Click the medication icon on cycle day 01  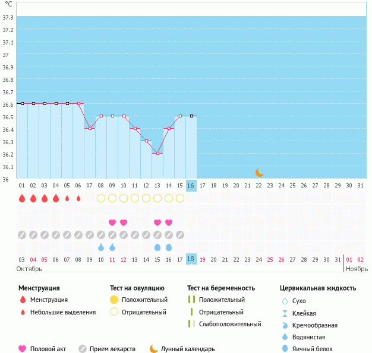(x=22, y=235)
